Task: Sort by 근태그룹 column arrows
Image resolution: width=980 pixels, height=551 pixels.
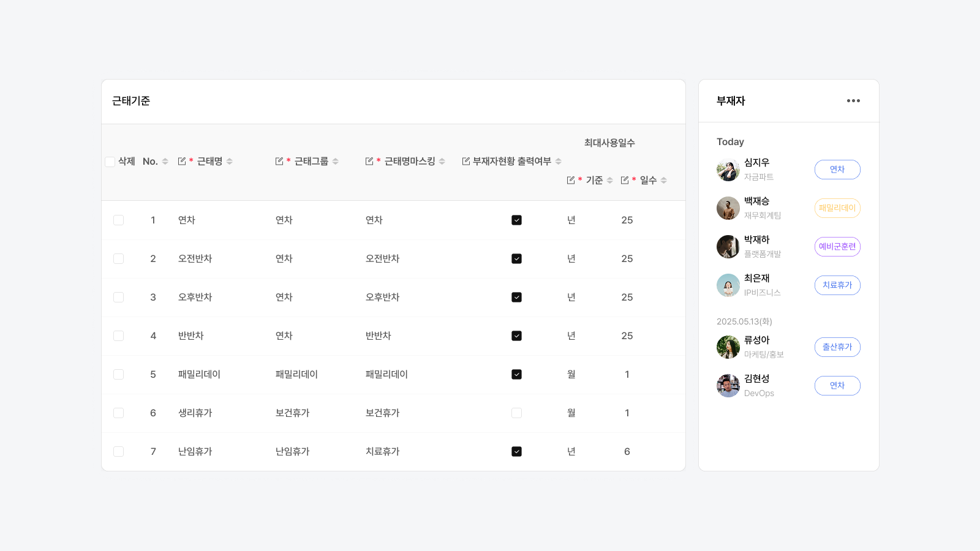Action: [x=336, y=162]
